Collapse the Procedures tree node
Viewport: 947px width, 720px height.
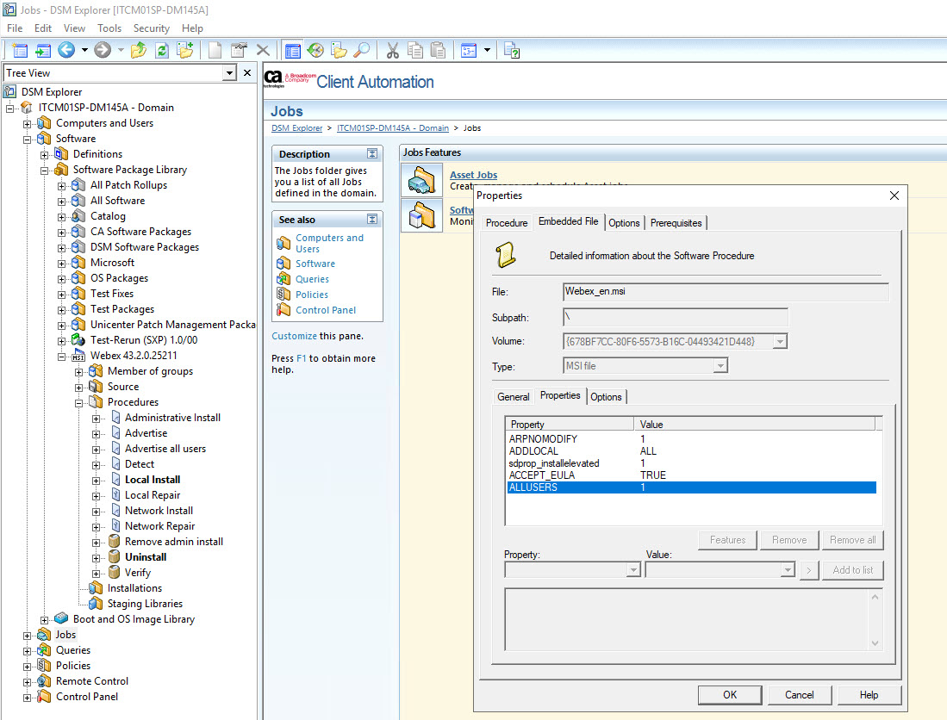point(79,403)
